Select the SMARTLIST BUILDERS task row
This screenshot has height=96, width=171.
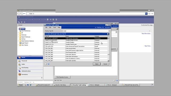[76, 42]
